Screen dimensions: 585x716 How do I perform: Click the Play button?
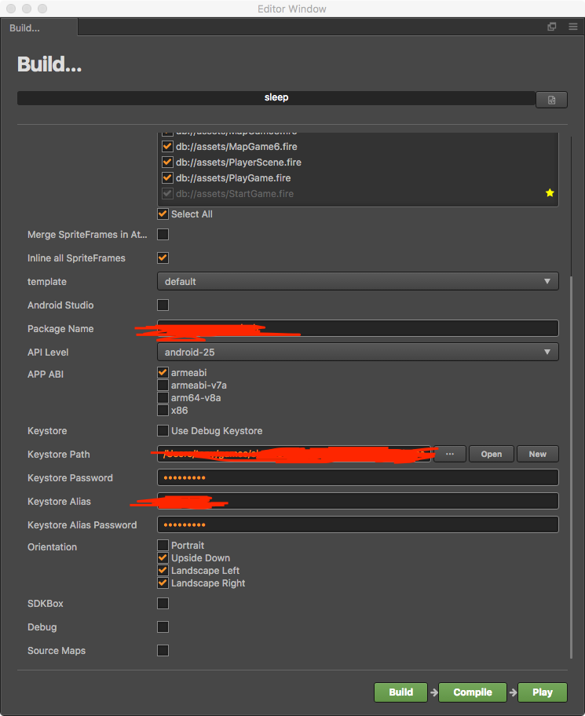pyautogui.click(x=543, y=692)
